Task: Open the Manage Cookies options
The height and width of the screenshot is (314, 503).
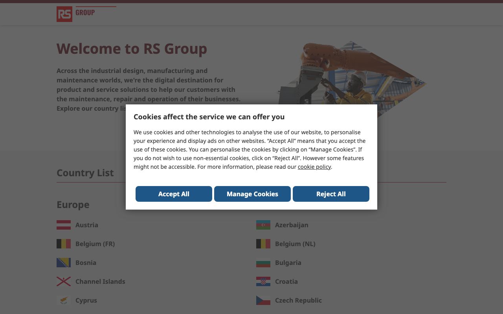Action: coord(252,194)
